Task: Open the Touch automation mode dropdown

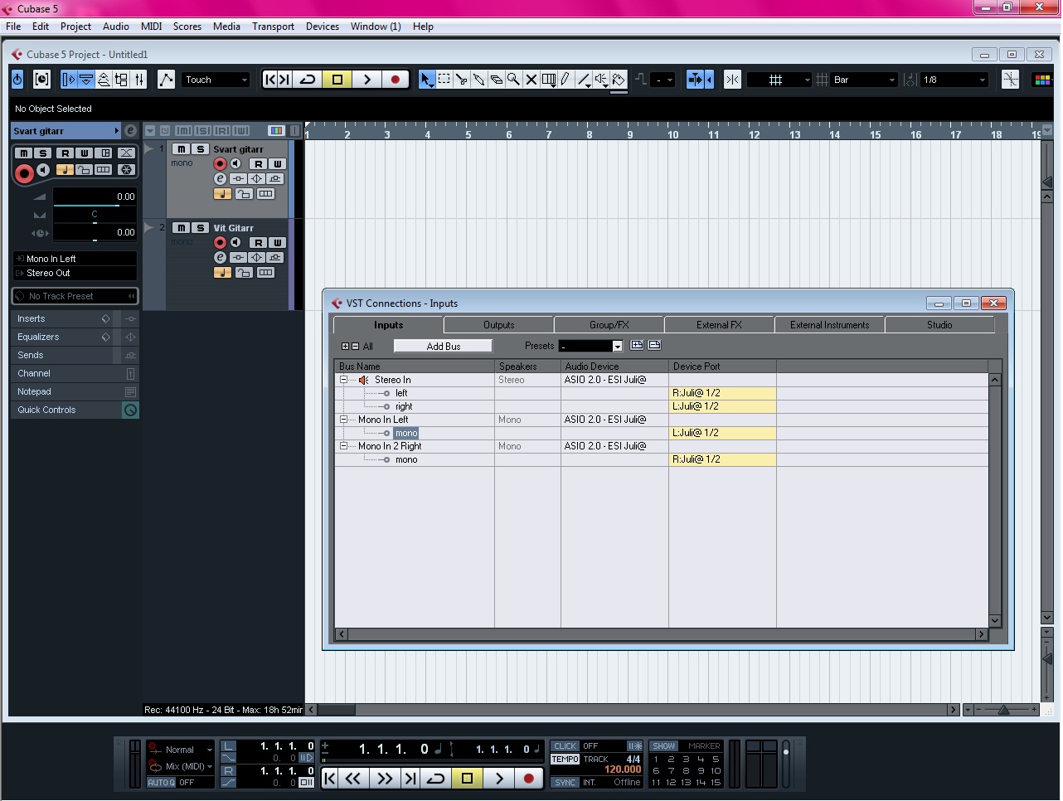Action: (x=216, y=80)
